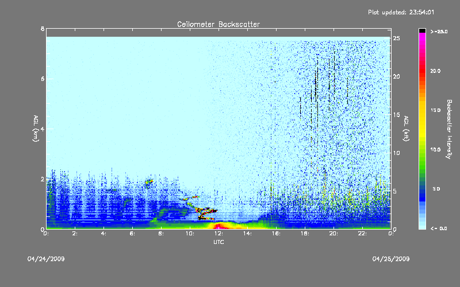The width and height of the screenshot is (460, 287).
Task: Click the end date label 04/25/2009
Action: pos(391,259)
